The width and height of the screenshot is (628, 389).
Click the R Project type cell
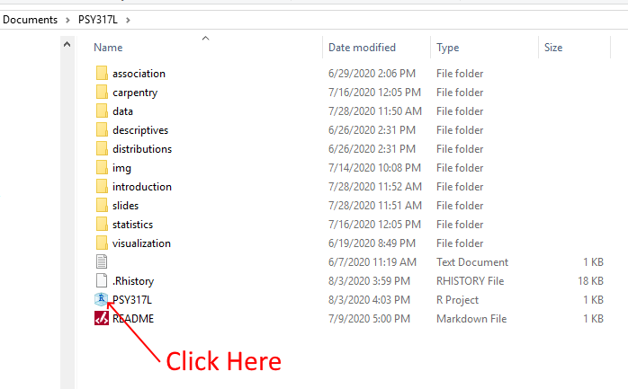pyautogui.click(x=457, y=300)
